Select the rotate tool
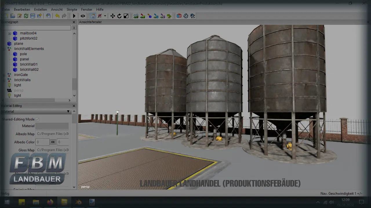The width and height of the screenshot is (371, 208). coord(119,16)
